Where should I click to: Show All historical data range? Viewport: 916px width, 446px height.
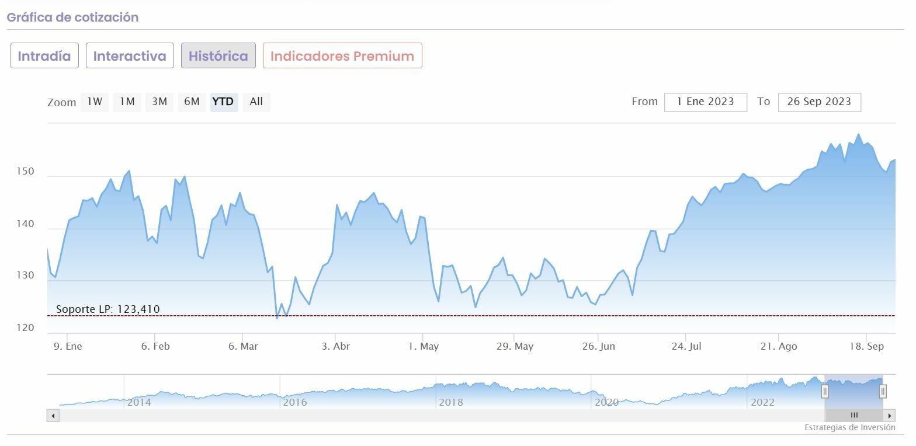point(256,102)
